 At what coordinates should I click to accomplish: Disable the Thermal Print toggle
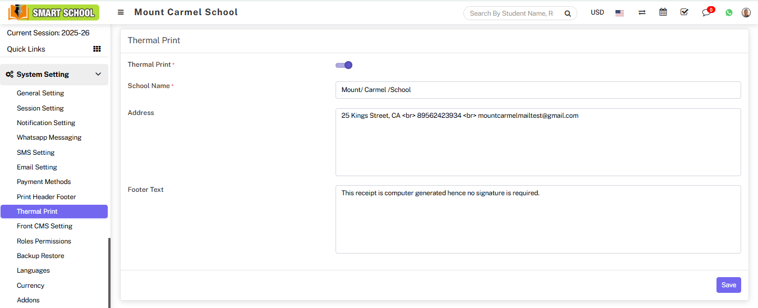(x=344, y=65)
